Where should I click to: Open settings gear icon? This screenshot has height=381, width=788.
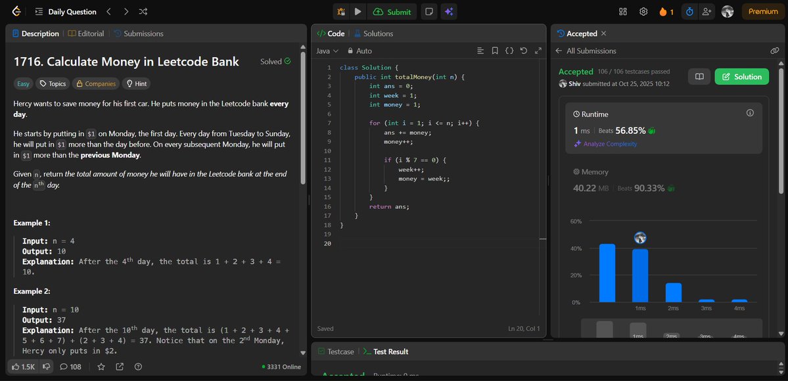(643, 12)
